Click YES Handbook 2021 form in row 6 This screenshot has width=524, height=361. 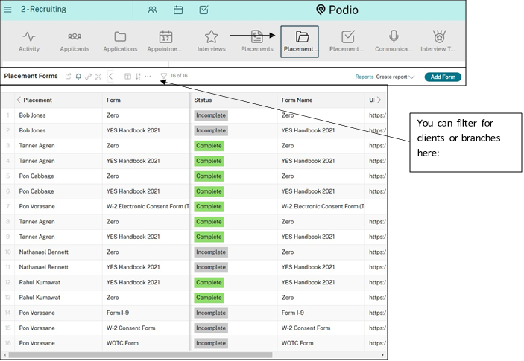133,191
